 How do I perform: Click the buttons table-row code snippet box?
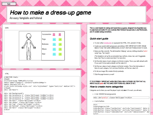pyautogui.click(x=121, y=109)
